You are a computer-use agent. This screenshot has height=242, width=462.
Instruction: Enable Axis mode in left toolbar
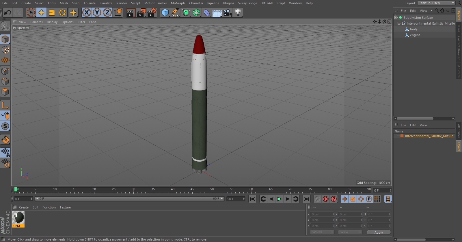(5, 105)
